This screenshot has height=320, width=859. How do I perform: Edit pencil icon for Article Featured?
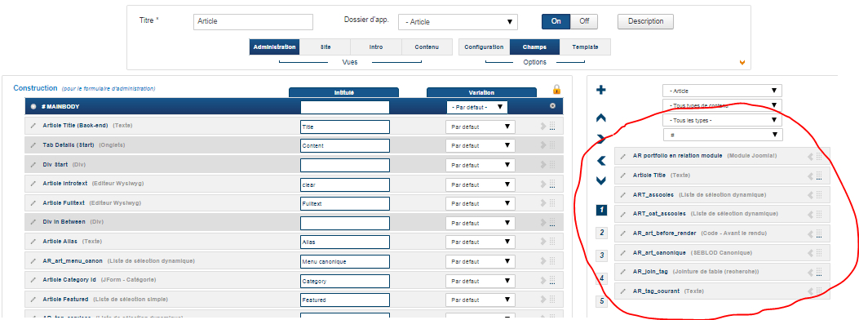tap(33, 299)
